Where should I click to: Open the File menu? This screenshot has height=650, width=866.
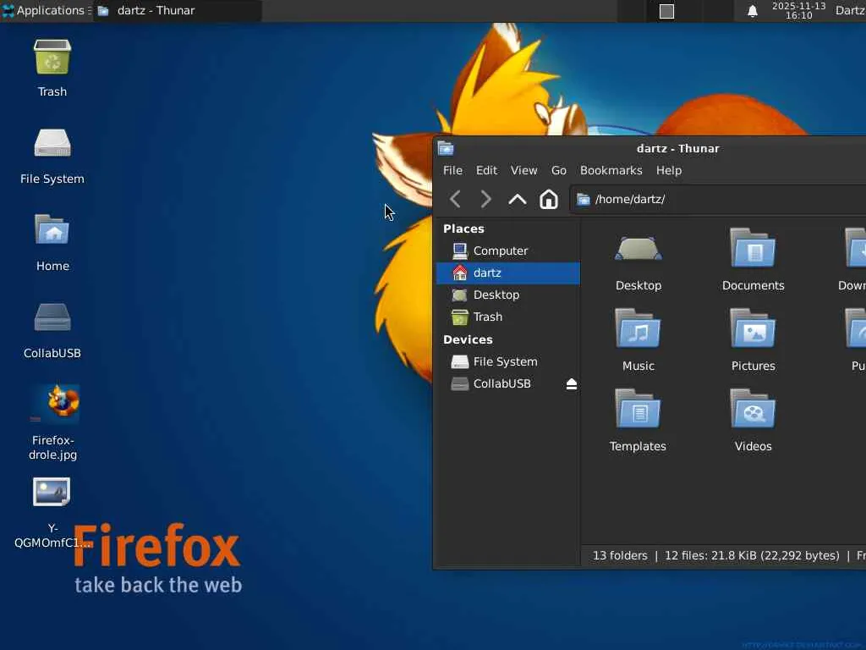click(453, 170)
